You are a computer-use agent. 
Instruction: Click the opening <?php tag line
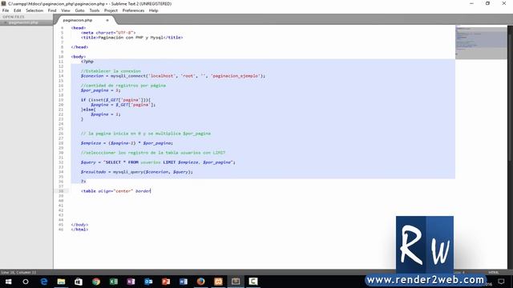pyautogui.click(x=87, y=62)
